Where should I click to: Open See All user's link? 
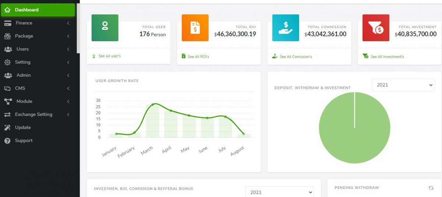coord(109,56)
